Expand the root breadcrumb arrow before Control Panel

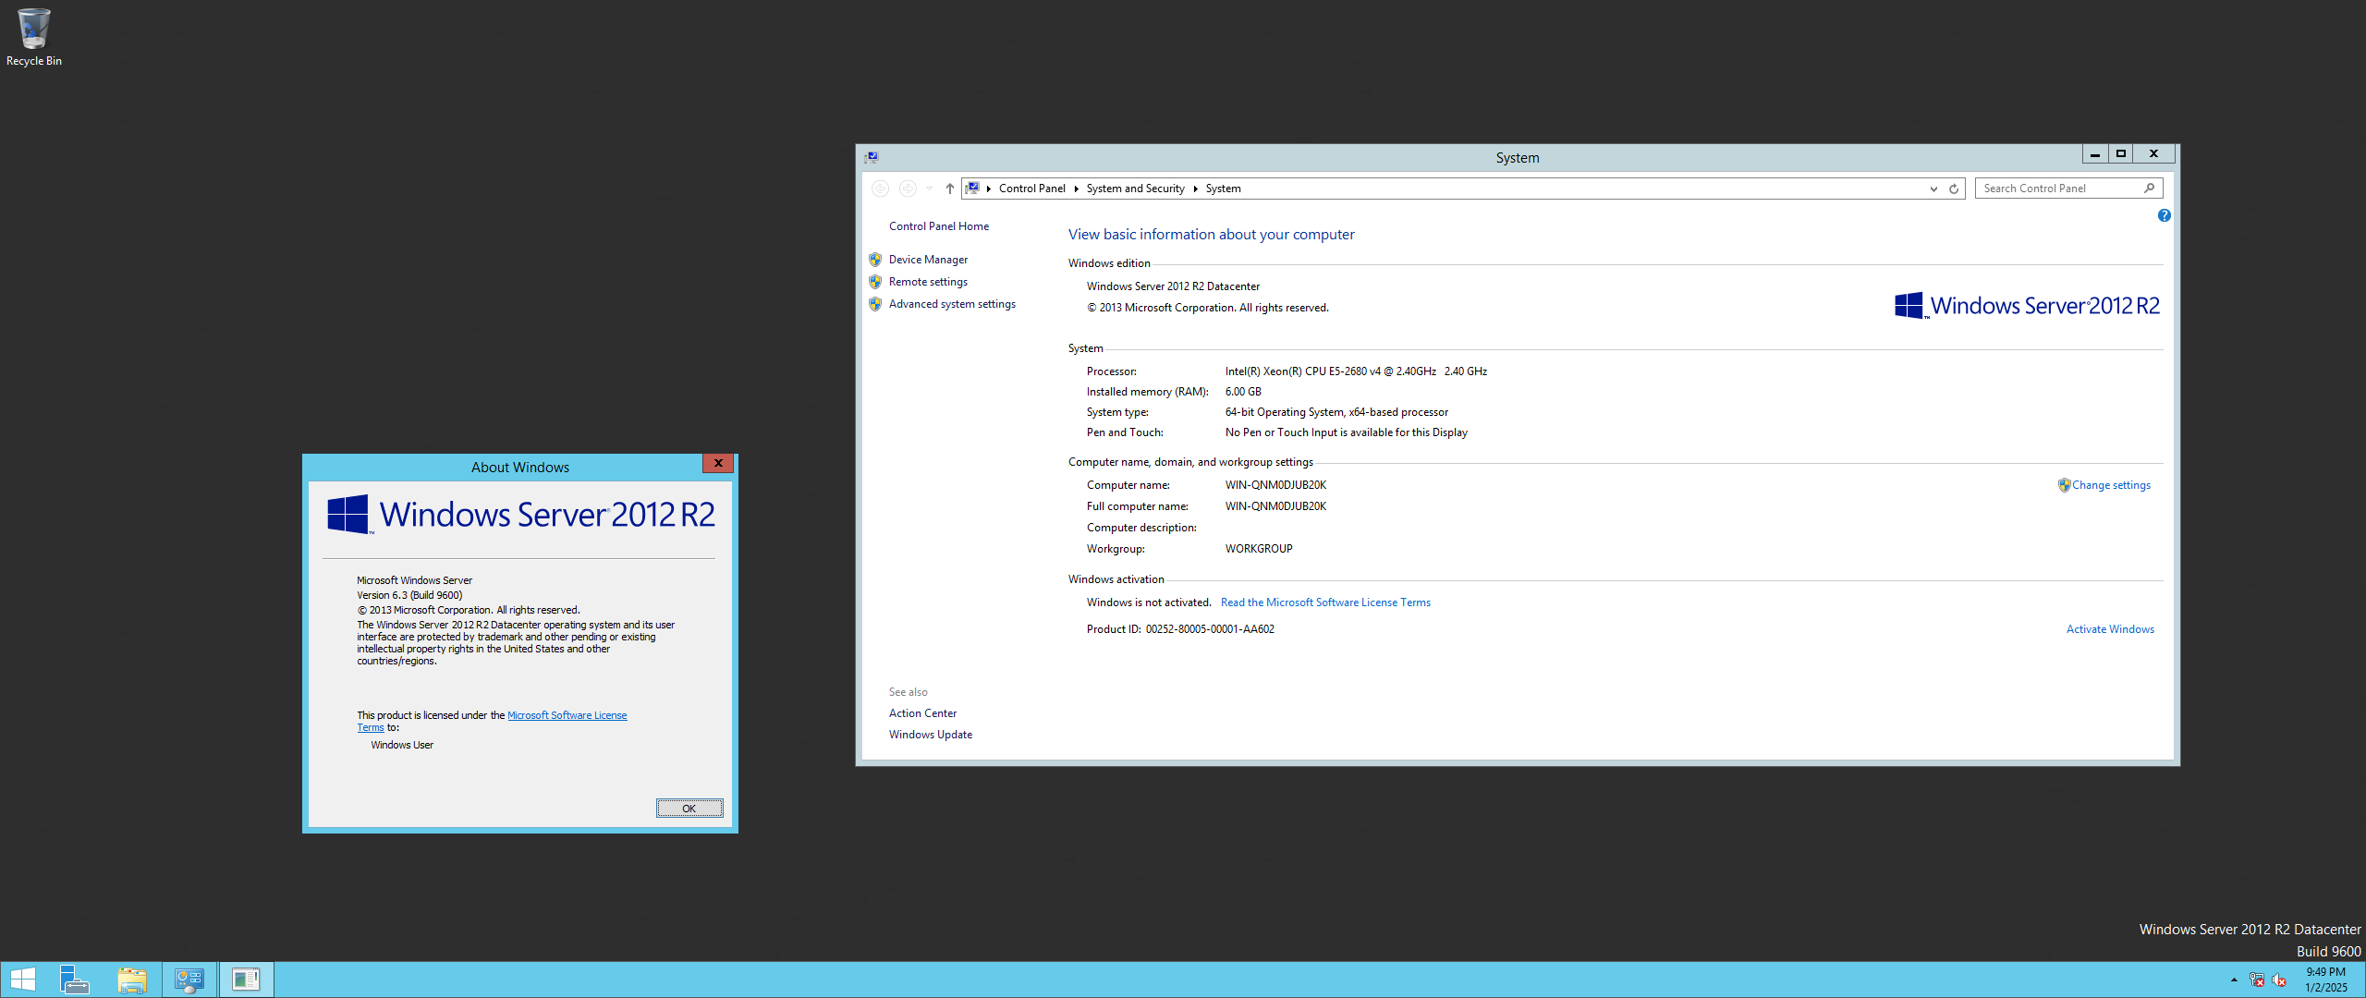(988, 189)
